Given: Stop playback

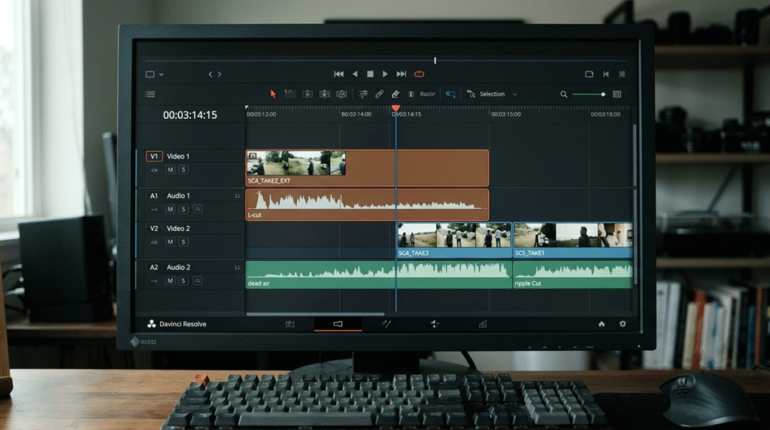Looking at the screenshot, I should coord(370,74).
